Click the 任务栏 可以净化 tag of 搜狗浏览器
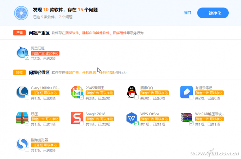Screen dimensions: 241x159 click(x=45, y=145)
